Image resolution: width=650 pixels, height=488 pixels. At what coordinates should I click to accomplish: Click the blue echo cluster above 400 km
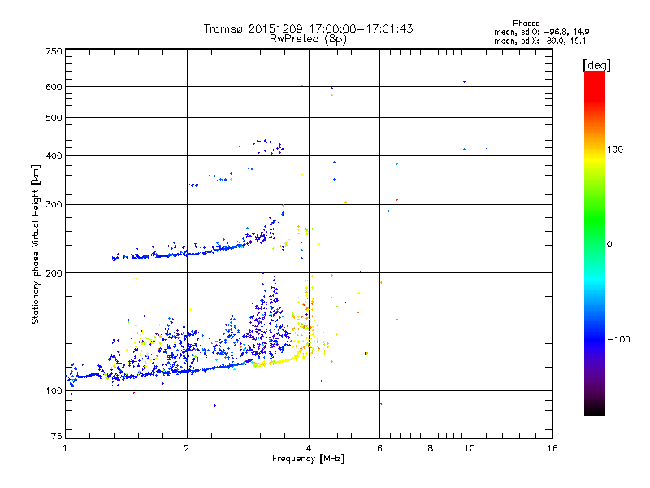tap(268, 147)
